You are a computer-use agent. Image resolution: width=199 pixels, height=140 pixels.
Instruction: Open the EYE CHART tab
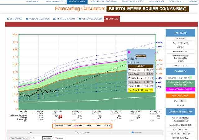tap(176, 2)
